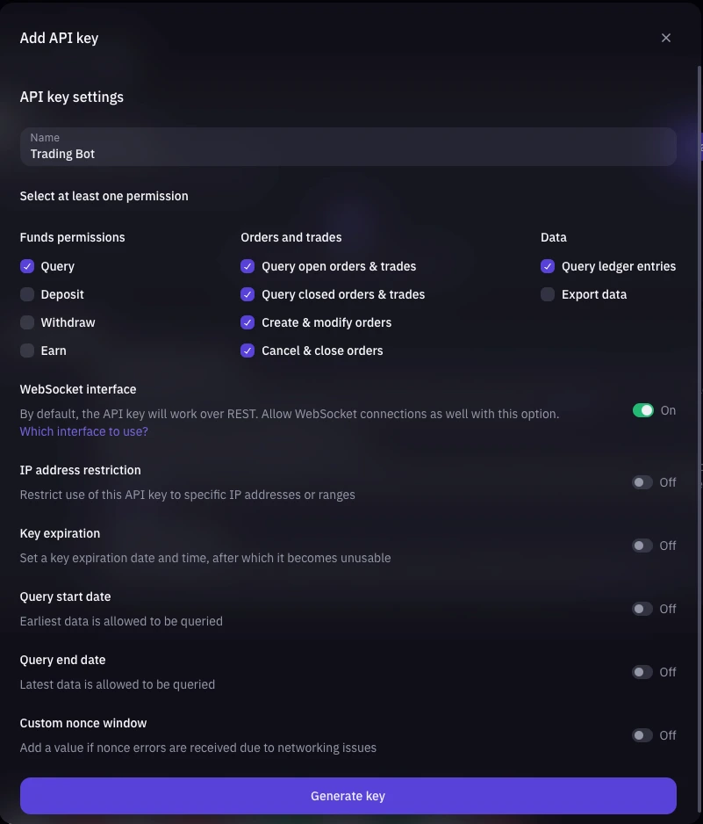Close the Add API key dialog
This screenshot has height=824, width=703.
(666, 38)
